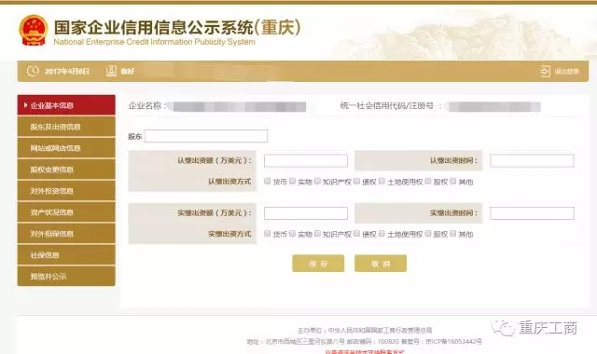Tick 知识产权 under 认缴出资方式

(x=317, y=181)
